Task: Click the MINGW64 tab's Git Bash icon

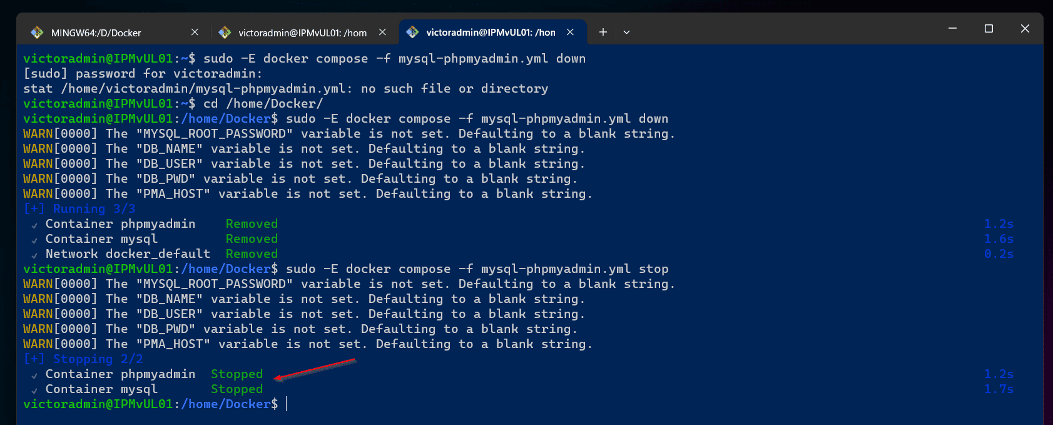Action: 37,32
